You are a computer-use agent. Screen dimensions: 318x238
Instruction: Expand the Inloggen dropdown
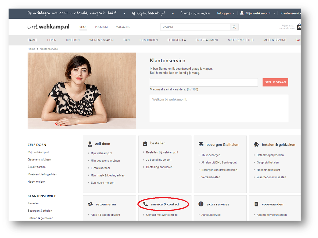(226, 13)
